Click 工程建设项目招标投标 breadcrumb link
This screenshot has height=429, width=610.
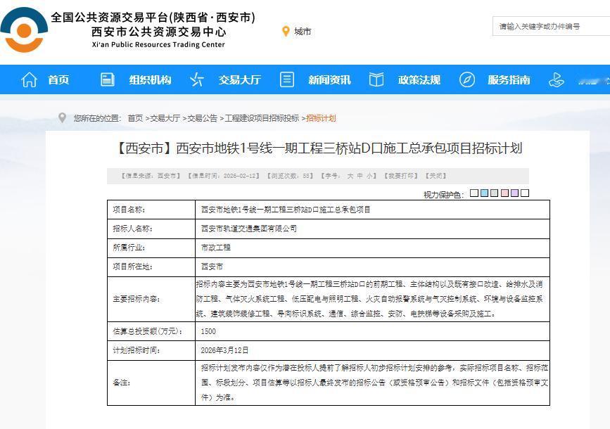[262, 118]
